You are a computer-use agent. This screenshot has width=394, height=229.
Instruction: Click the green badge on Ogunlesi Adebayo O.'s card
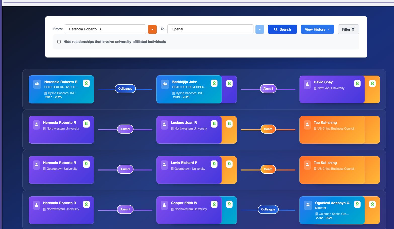click(357, 204)
